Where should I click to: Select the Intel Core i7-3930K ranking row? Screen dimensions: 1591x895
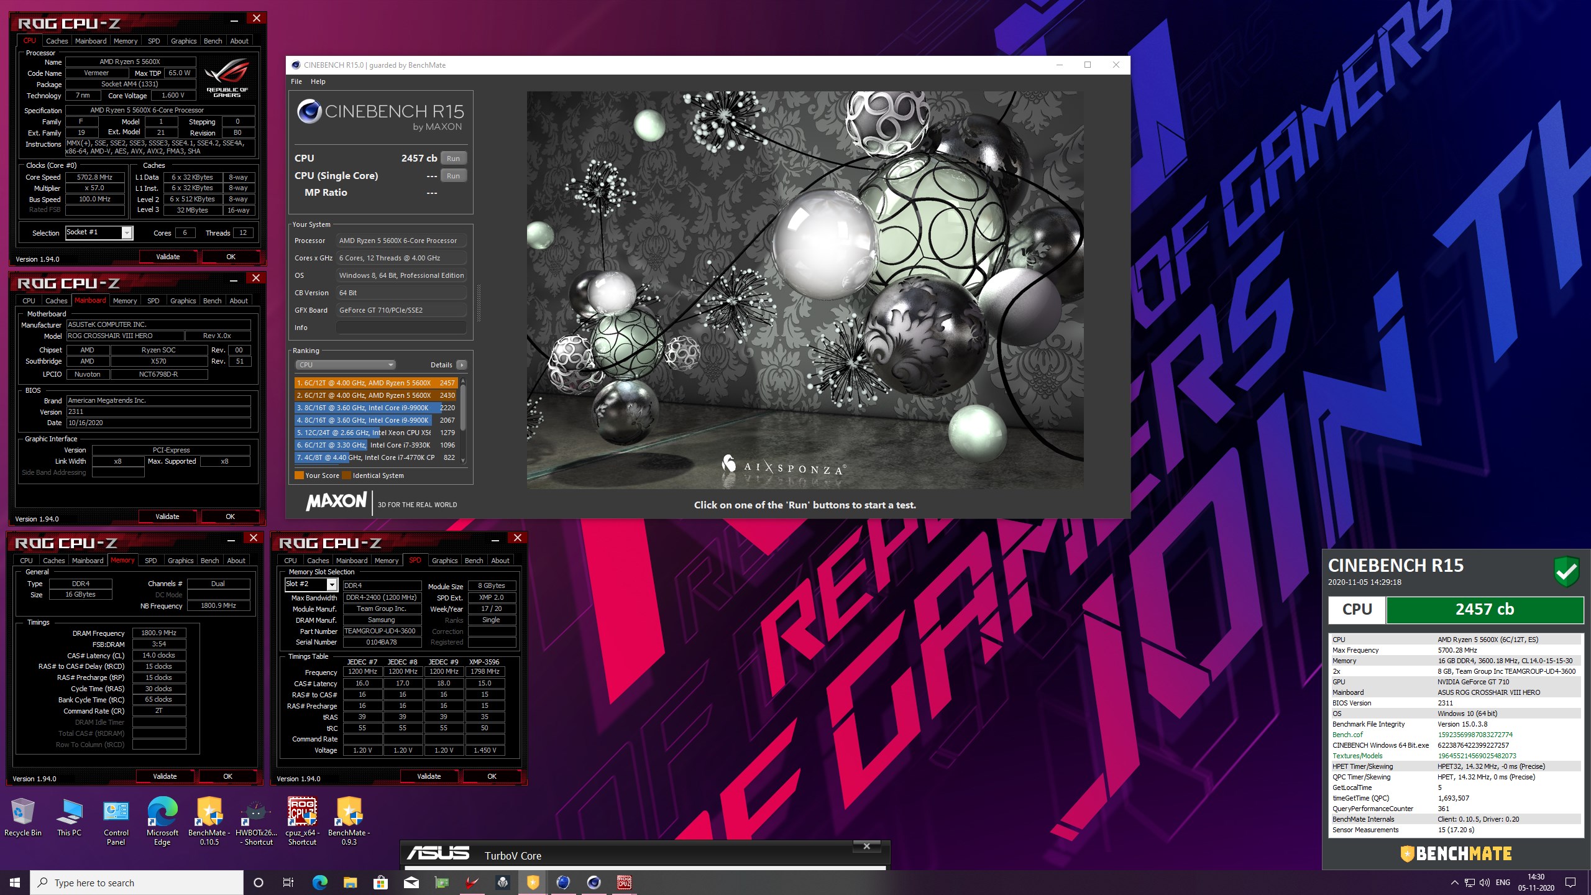click(376, 445)
